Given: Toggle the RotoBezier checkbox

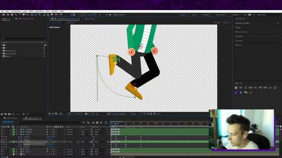Looking at the screenshot, I should tap(115, 15).
